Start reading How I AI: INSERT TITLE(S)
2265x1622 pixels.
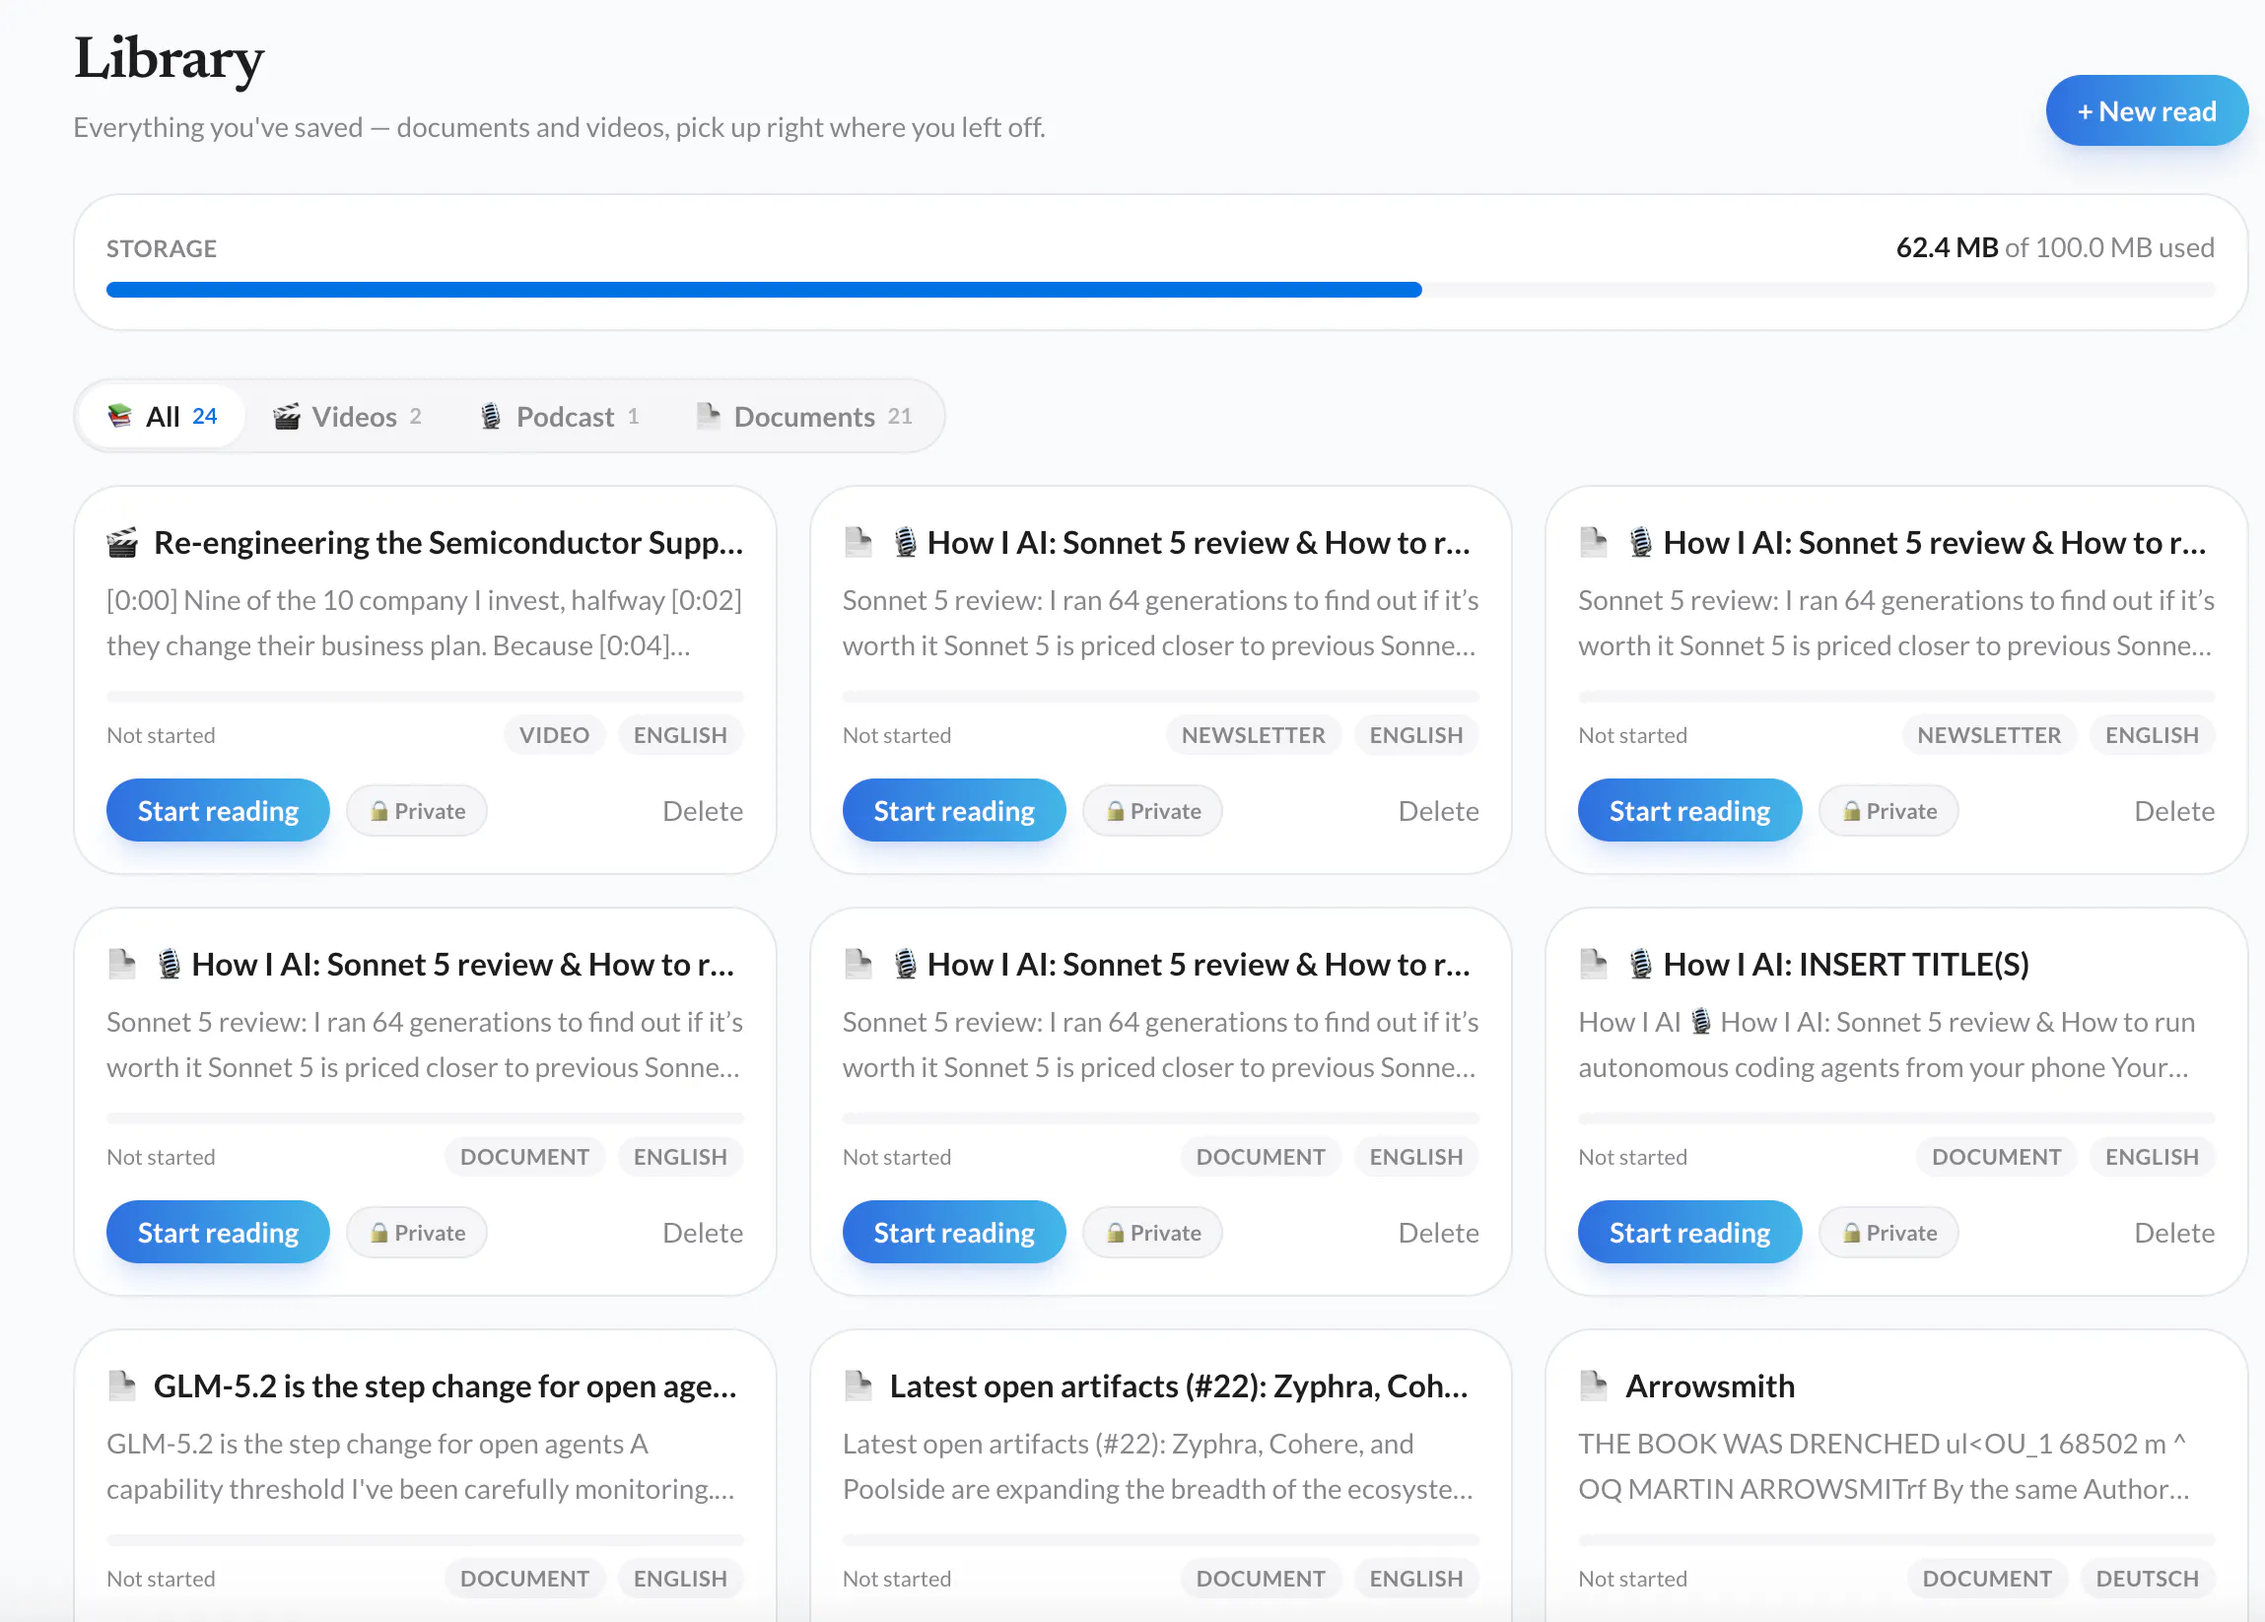point(1689,1232)
